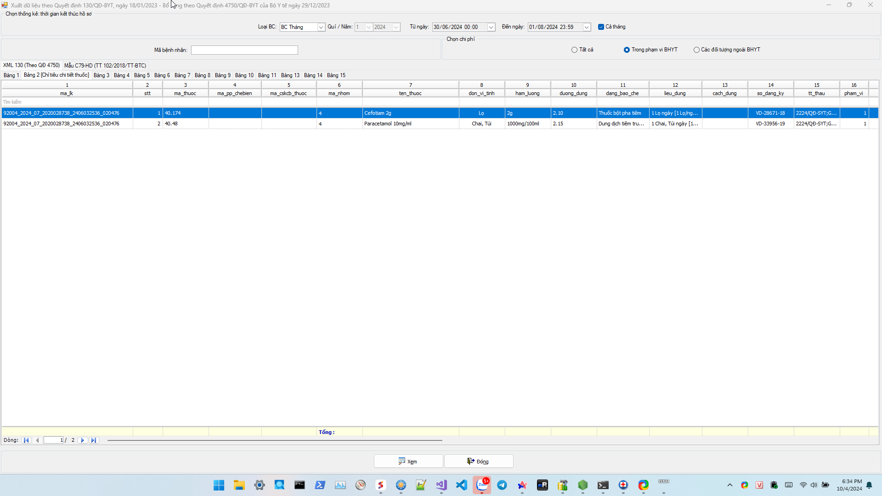Click the Mã bệnh nhân input field
Image resolution: width=882 pixels, height=496 pixels.
(x=244, y=50)
